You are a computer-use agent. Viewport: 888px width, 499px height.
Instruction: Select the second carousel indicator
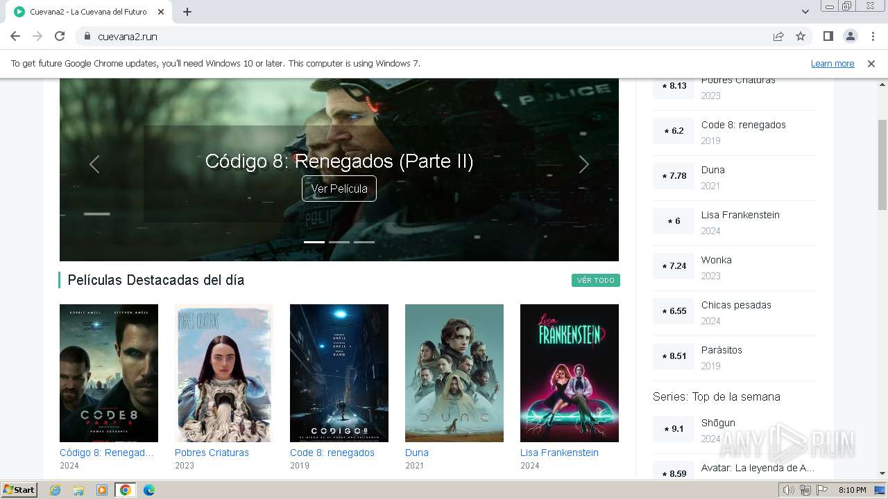[339, 242]
